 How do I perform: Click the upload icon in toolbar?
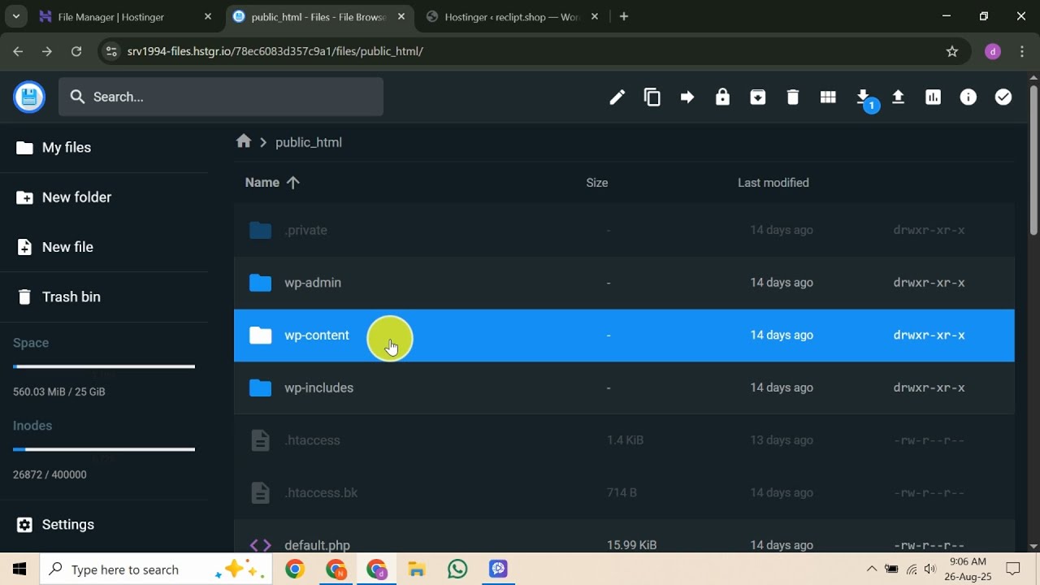click(x=898, y=97)
